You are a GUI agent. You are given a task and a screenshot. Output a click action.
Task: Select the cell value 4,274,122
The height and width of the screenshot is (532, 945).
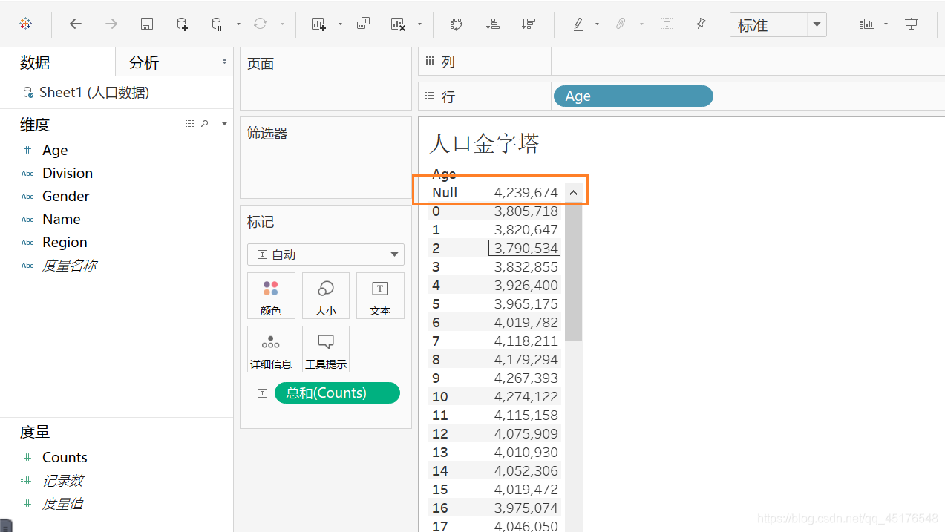(526, 396)
